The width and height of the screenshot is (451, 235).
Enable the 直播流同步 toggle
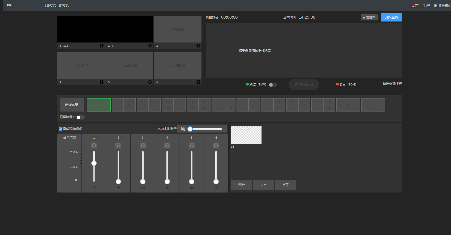click(x=80, y=117)
